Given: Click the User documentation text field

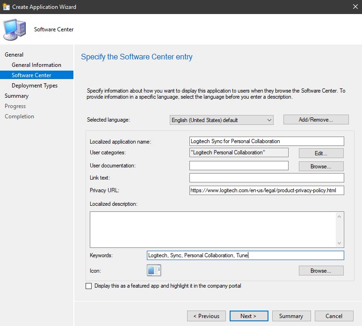Looking at the screenshot, I should (x=239, y=166).
